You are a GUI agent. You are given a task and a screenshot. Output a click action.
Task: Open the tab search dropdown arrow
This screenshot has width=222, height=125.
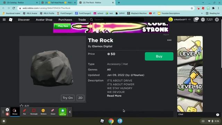pos(203,2)
